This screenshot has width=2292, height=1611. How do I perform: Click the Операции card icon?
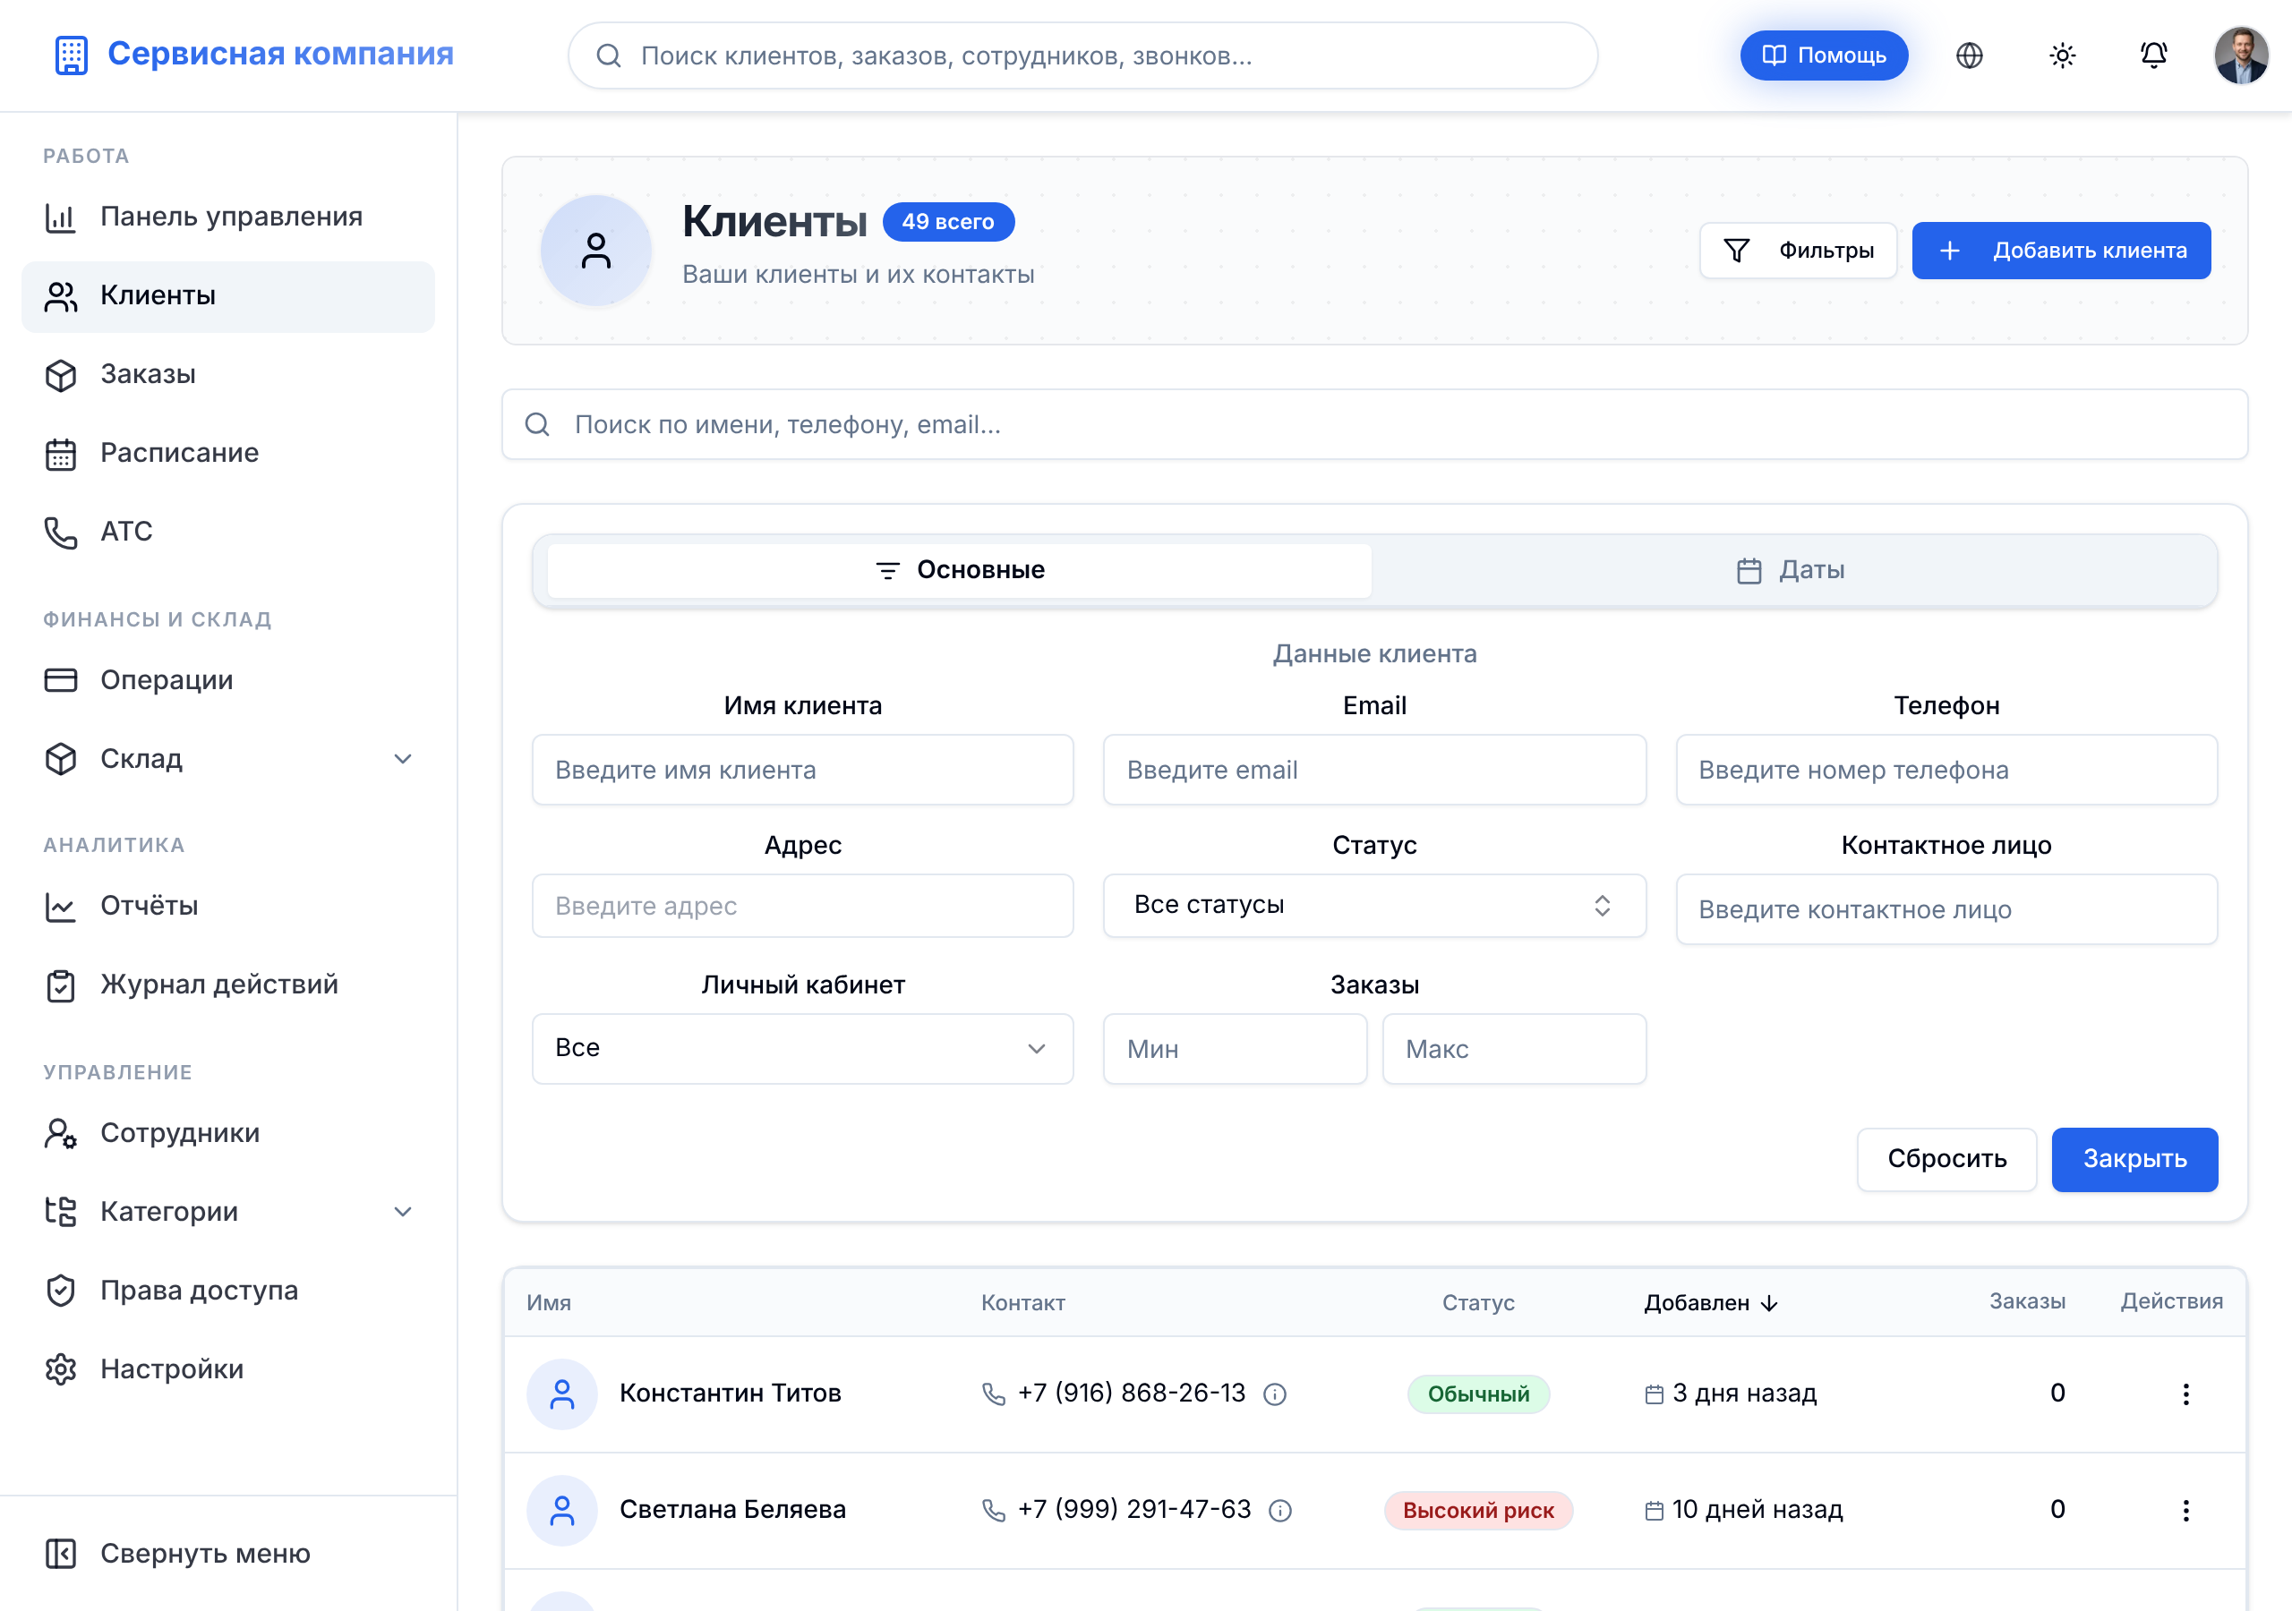pos(61,681)
